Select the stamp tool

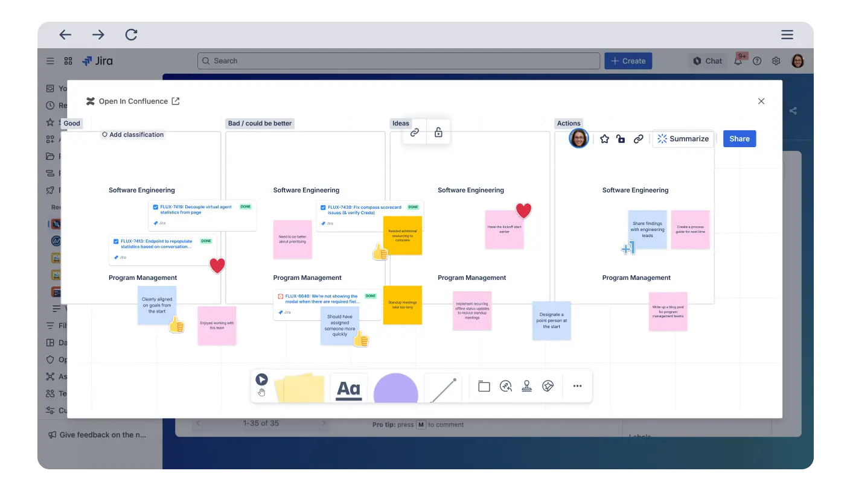tap(526, 386)
